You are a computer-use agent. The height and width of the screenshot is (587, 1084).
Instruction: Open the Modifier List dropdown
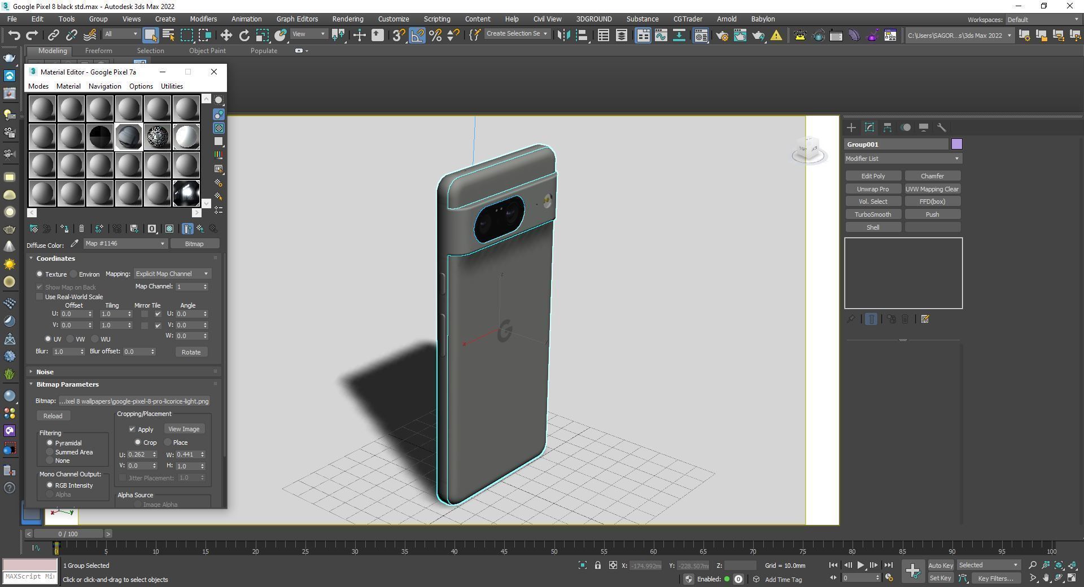point(903,159)
